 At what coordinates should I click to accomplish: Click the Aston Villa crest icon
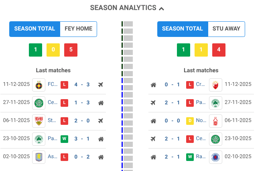pyautogui.click(x=39, y=157)
